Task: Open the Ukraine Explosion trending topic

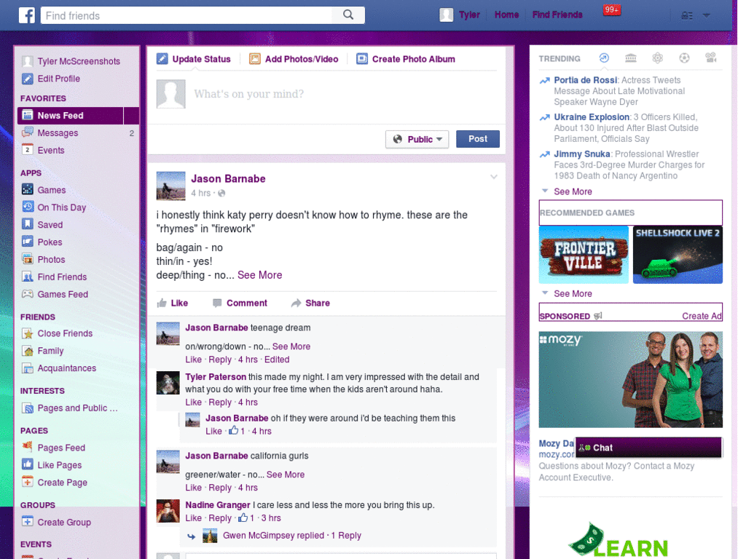Action: tap(592, 117)
